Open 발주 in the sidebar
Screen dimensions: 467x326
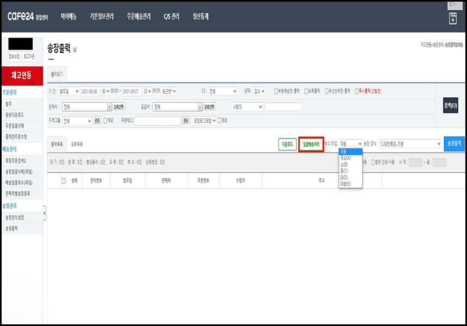[x=22, y=104]
